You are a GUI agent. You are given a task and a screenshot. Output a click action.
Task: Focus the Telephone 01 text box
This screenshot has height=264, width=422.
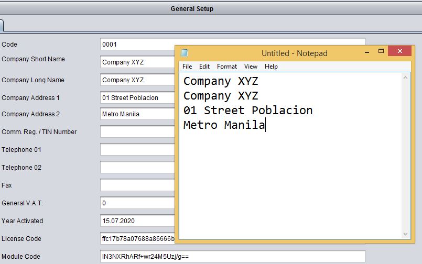(x=137, y=150)
